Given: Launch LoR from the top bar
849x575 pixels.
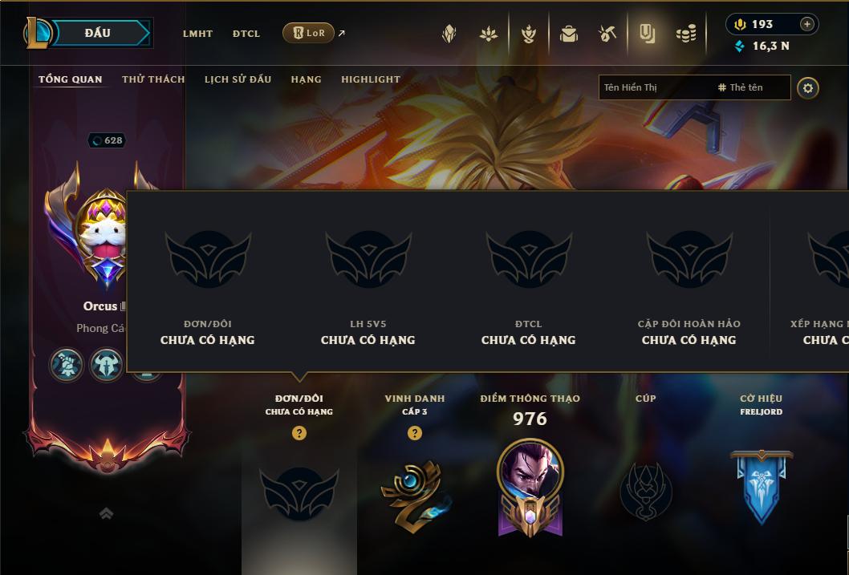Looking at the screenshot, I should click(x=309, y=33).
